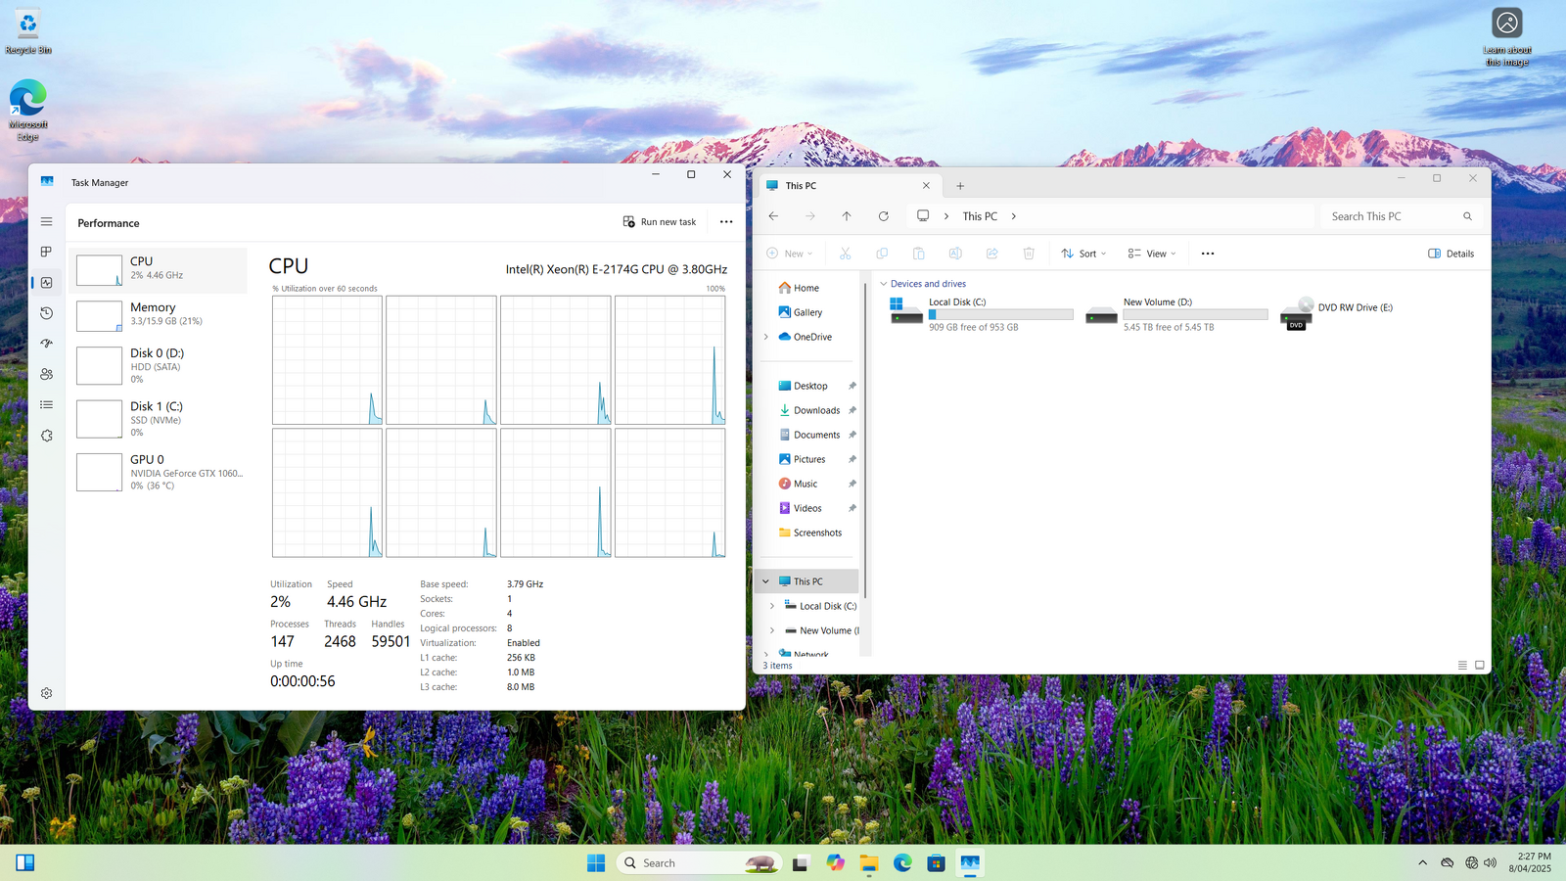1566x881 pixels.
Task: Click the Refresh button in File Explorer
Action: click(883, 216)
